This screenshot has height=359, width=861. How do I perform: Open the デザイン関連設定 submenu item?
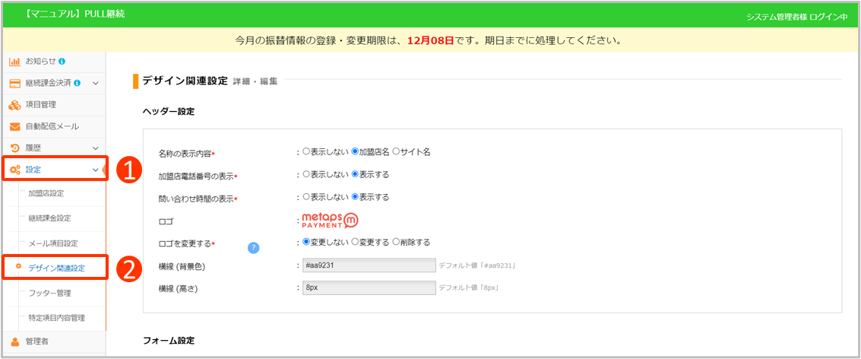point(57,268)
